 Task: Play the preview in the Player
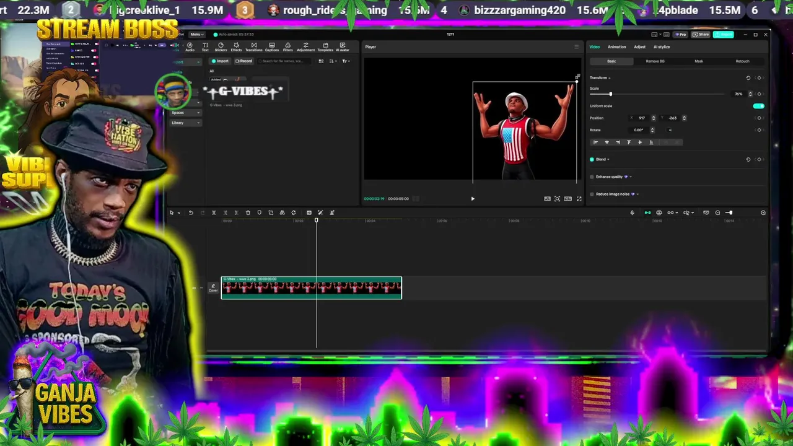click(x=473, y=199)
